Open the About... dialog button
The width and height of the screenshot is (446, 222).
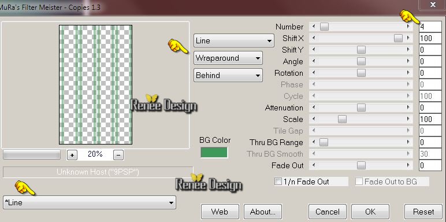pyautogui.click(x=263, y=212)
